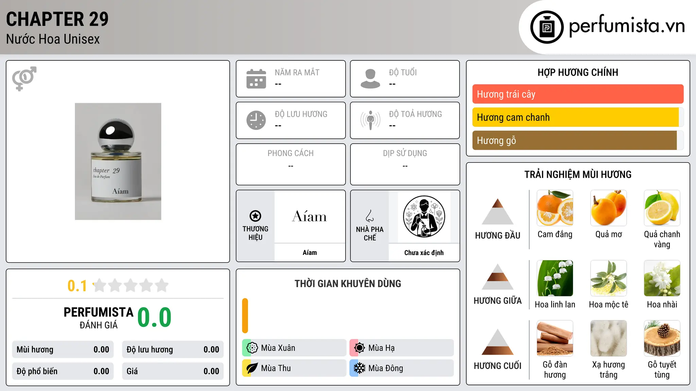Select the Xạ hương trắng note image
The image size is (696, 391).
click(x=609, y=338)
